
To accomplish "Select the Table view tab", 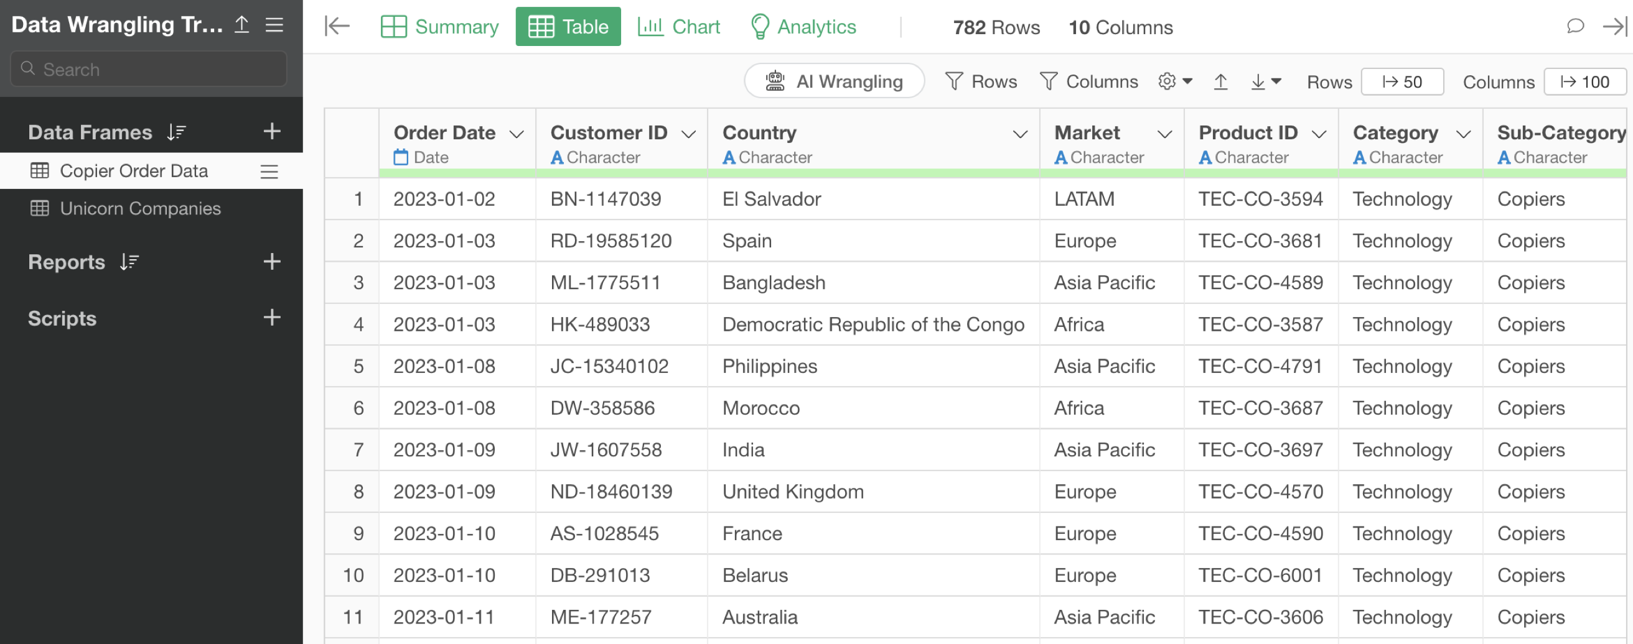I will pyautogui.click(x=568, y=27).
